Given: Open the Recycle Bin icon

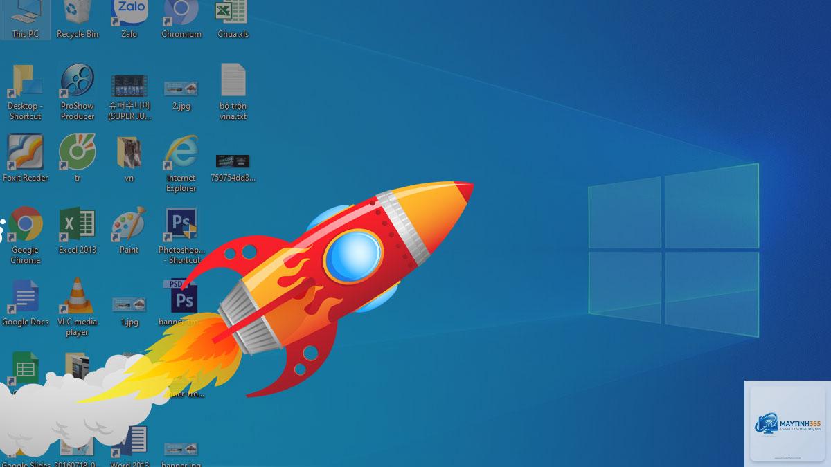Looking at the screenshot, I should click(x=78, y=19).
